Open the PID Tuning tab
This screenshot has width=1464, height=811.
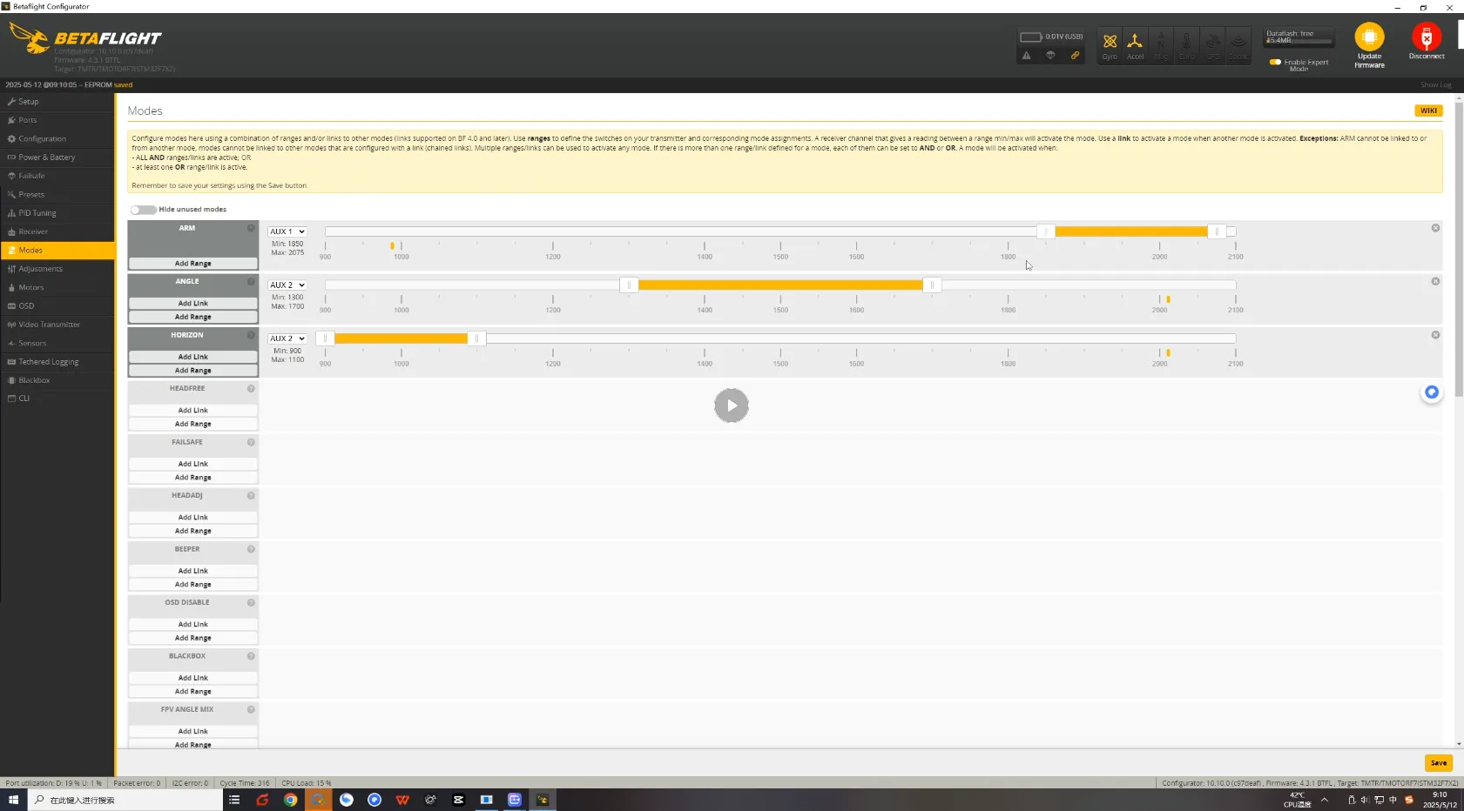[x=57, y=213]
